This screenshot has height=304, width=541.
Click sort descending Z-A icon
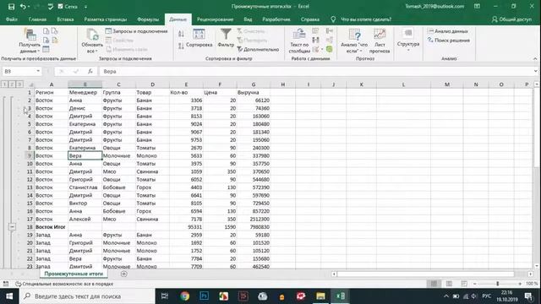click(x=181, y=46)
